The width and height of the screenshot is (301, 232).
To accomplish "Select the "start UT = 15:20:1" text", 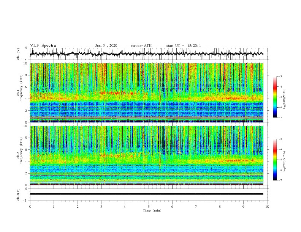I will coord(184,45).
